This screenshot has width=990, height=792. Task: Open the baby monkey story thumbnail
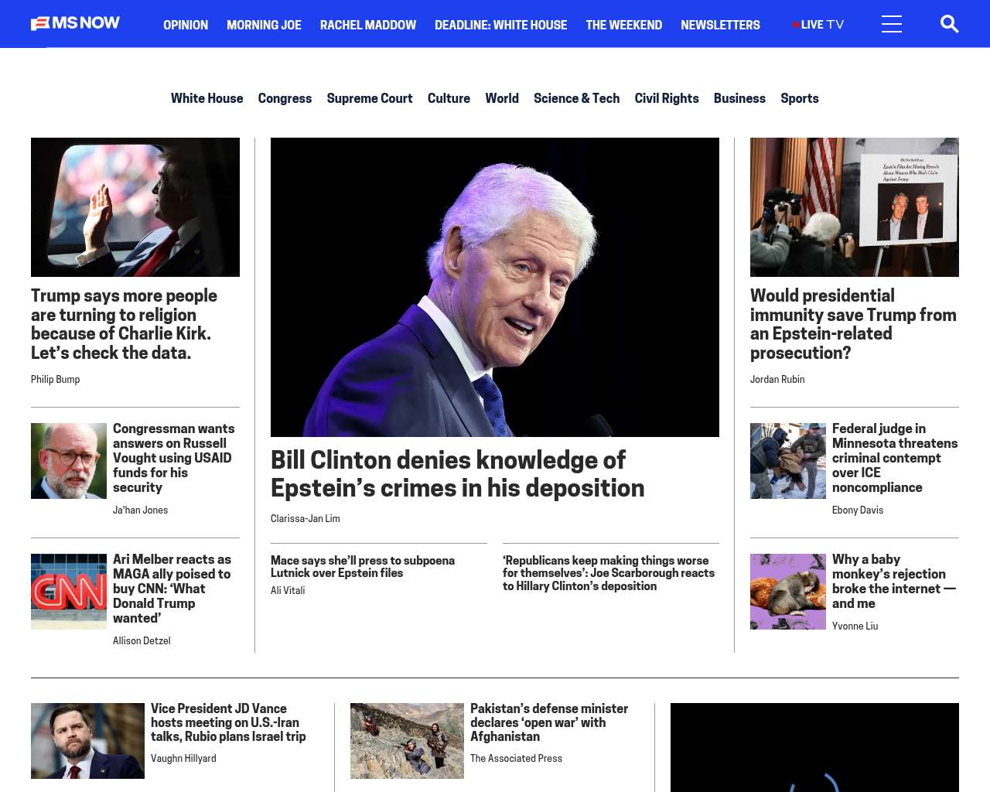click(787, 592)
